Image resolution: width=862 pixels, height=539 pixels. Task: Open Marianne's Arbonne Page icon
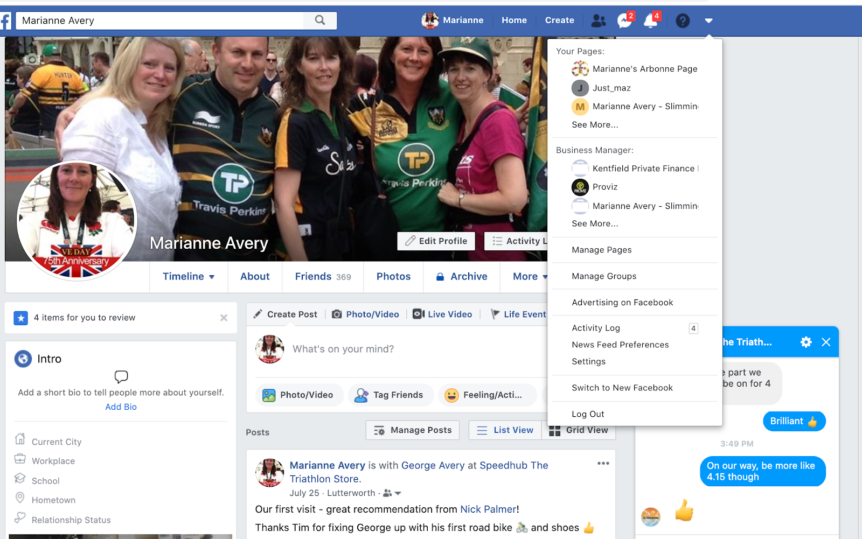(x=580, y=69)
